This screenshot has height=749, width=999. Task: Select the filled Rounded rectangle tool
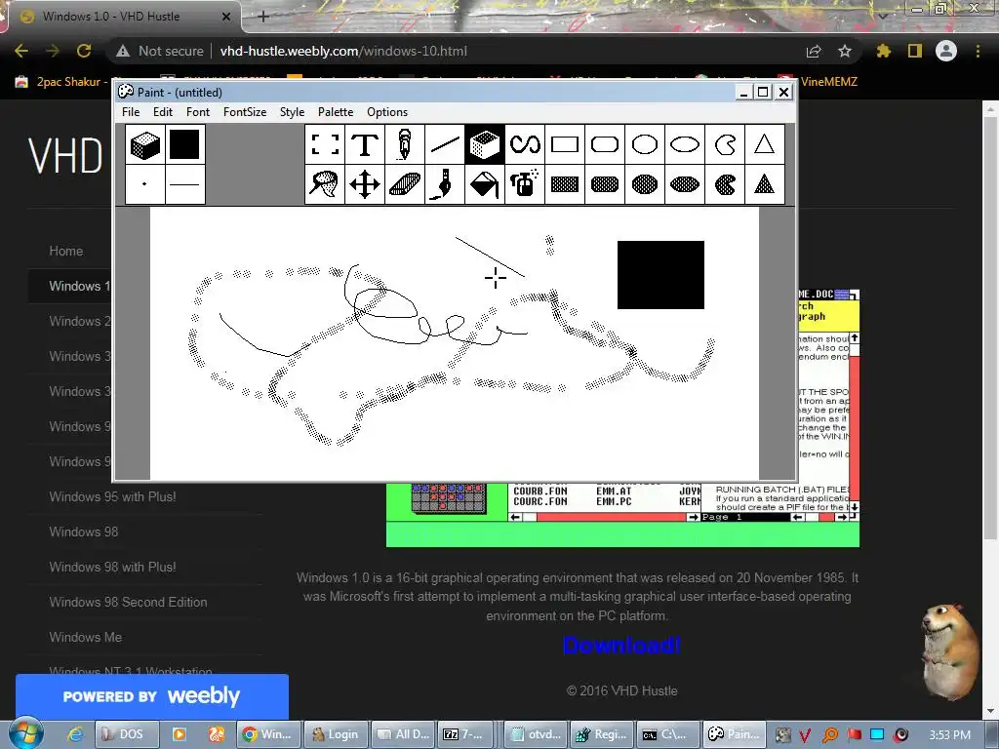605,184
